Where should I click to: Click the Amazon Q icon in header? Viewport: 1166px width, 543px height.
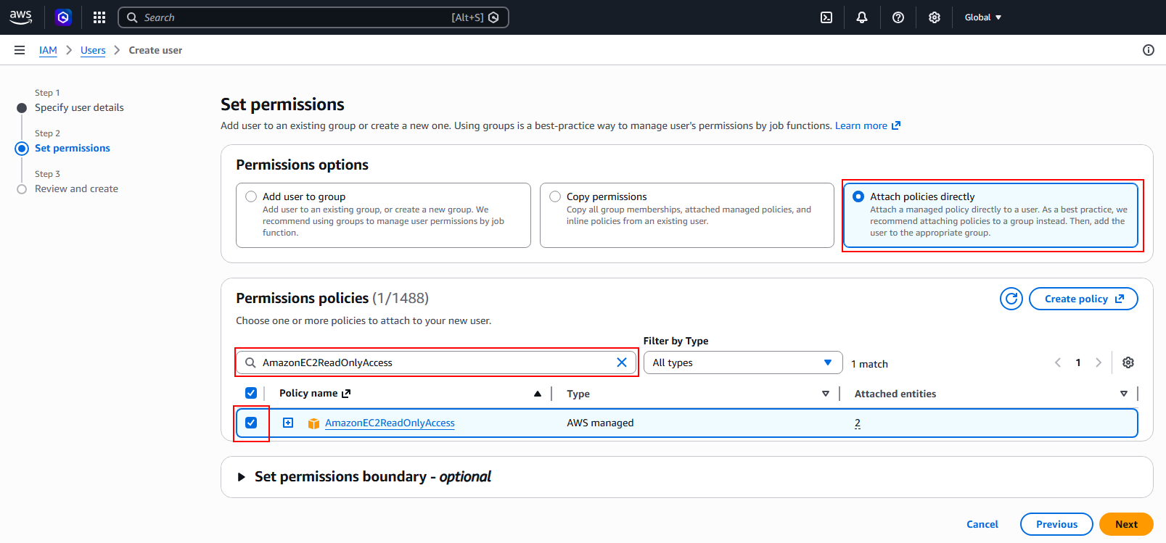63,17
